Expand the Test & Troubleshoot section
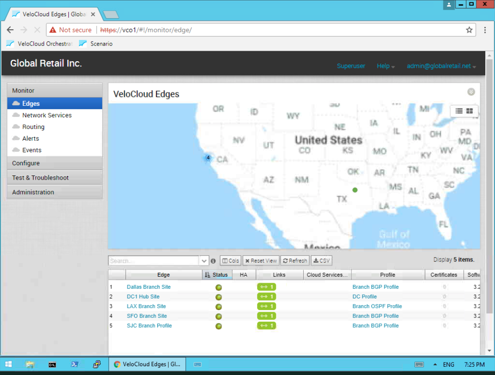Screen dimensions: 495x375 pos(55,178)
